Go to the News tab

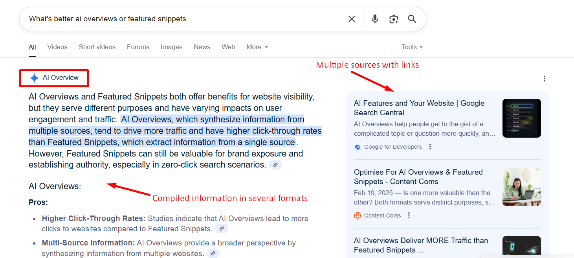pyautogui.click(x=202, y=47)
